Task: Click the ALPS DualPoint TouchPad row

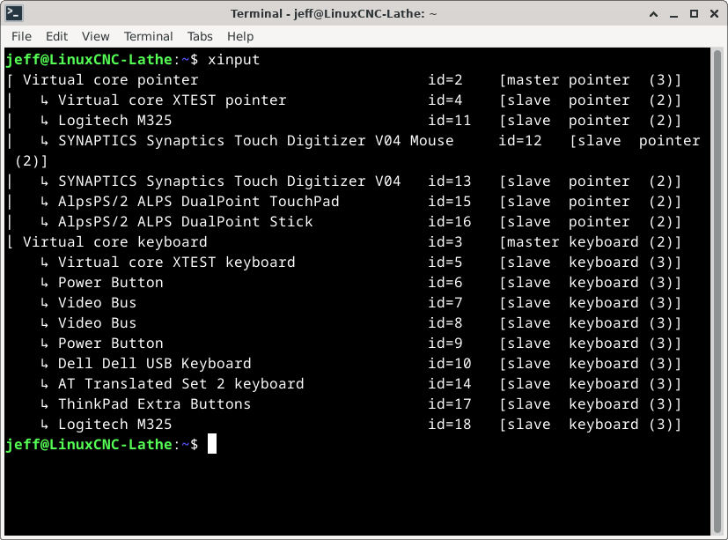Action: click(344, 202)
